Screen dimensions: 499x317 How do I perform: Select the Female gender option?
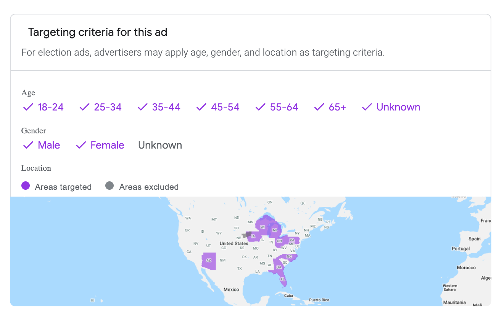(x=100, y=145)
